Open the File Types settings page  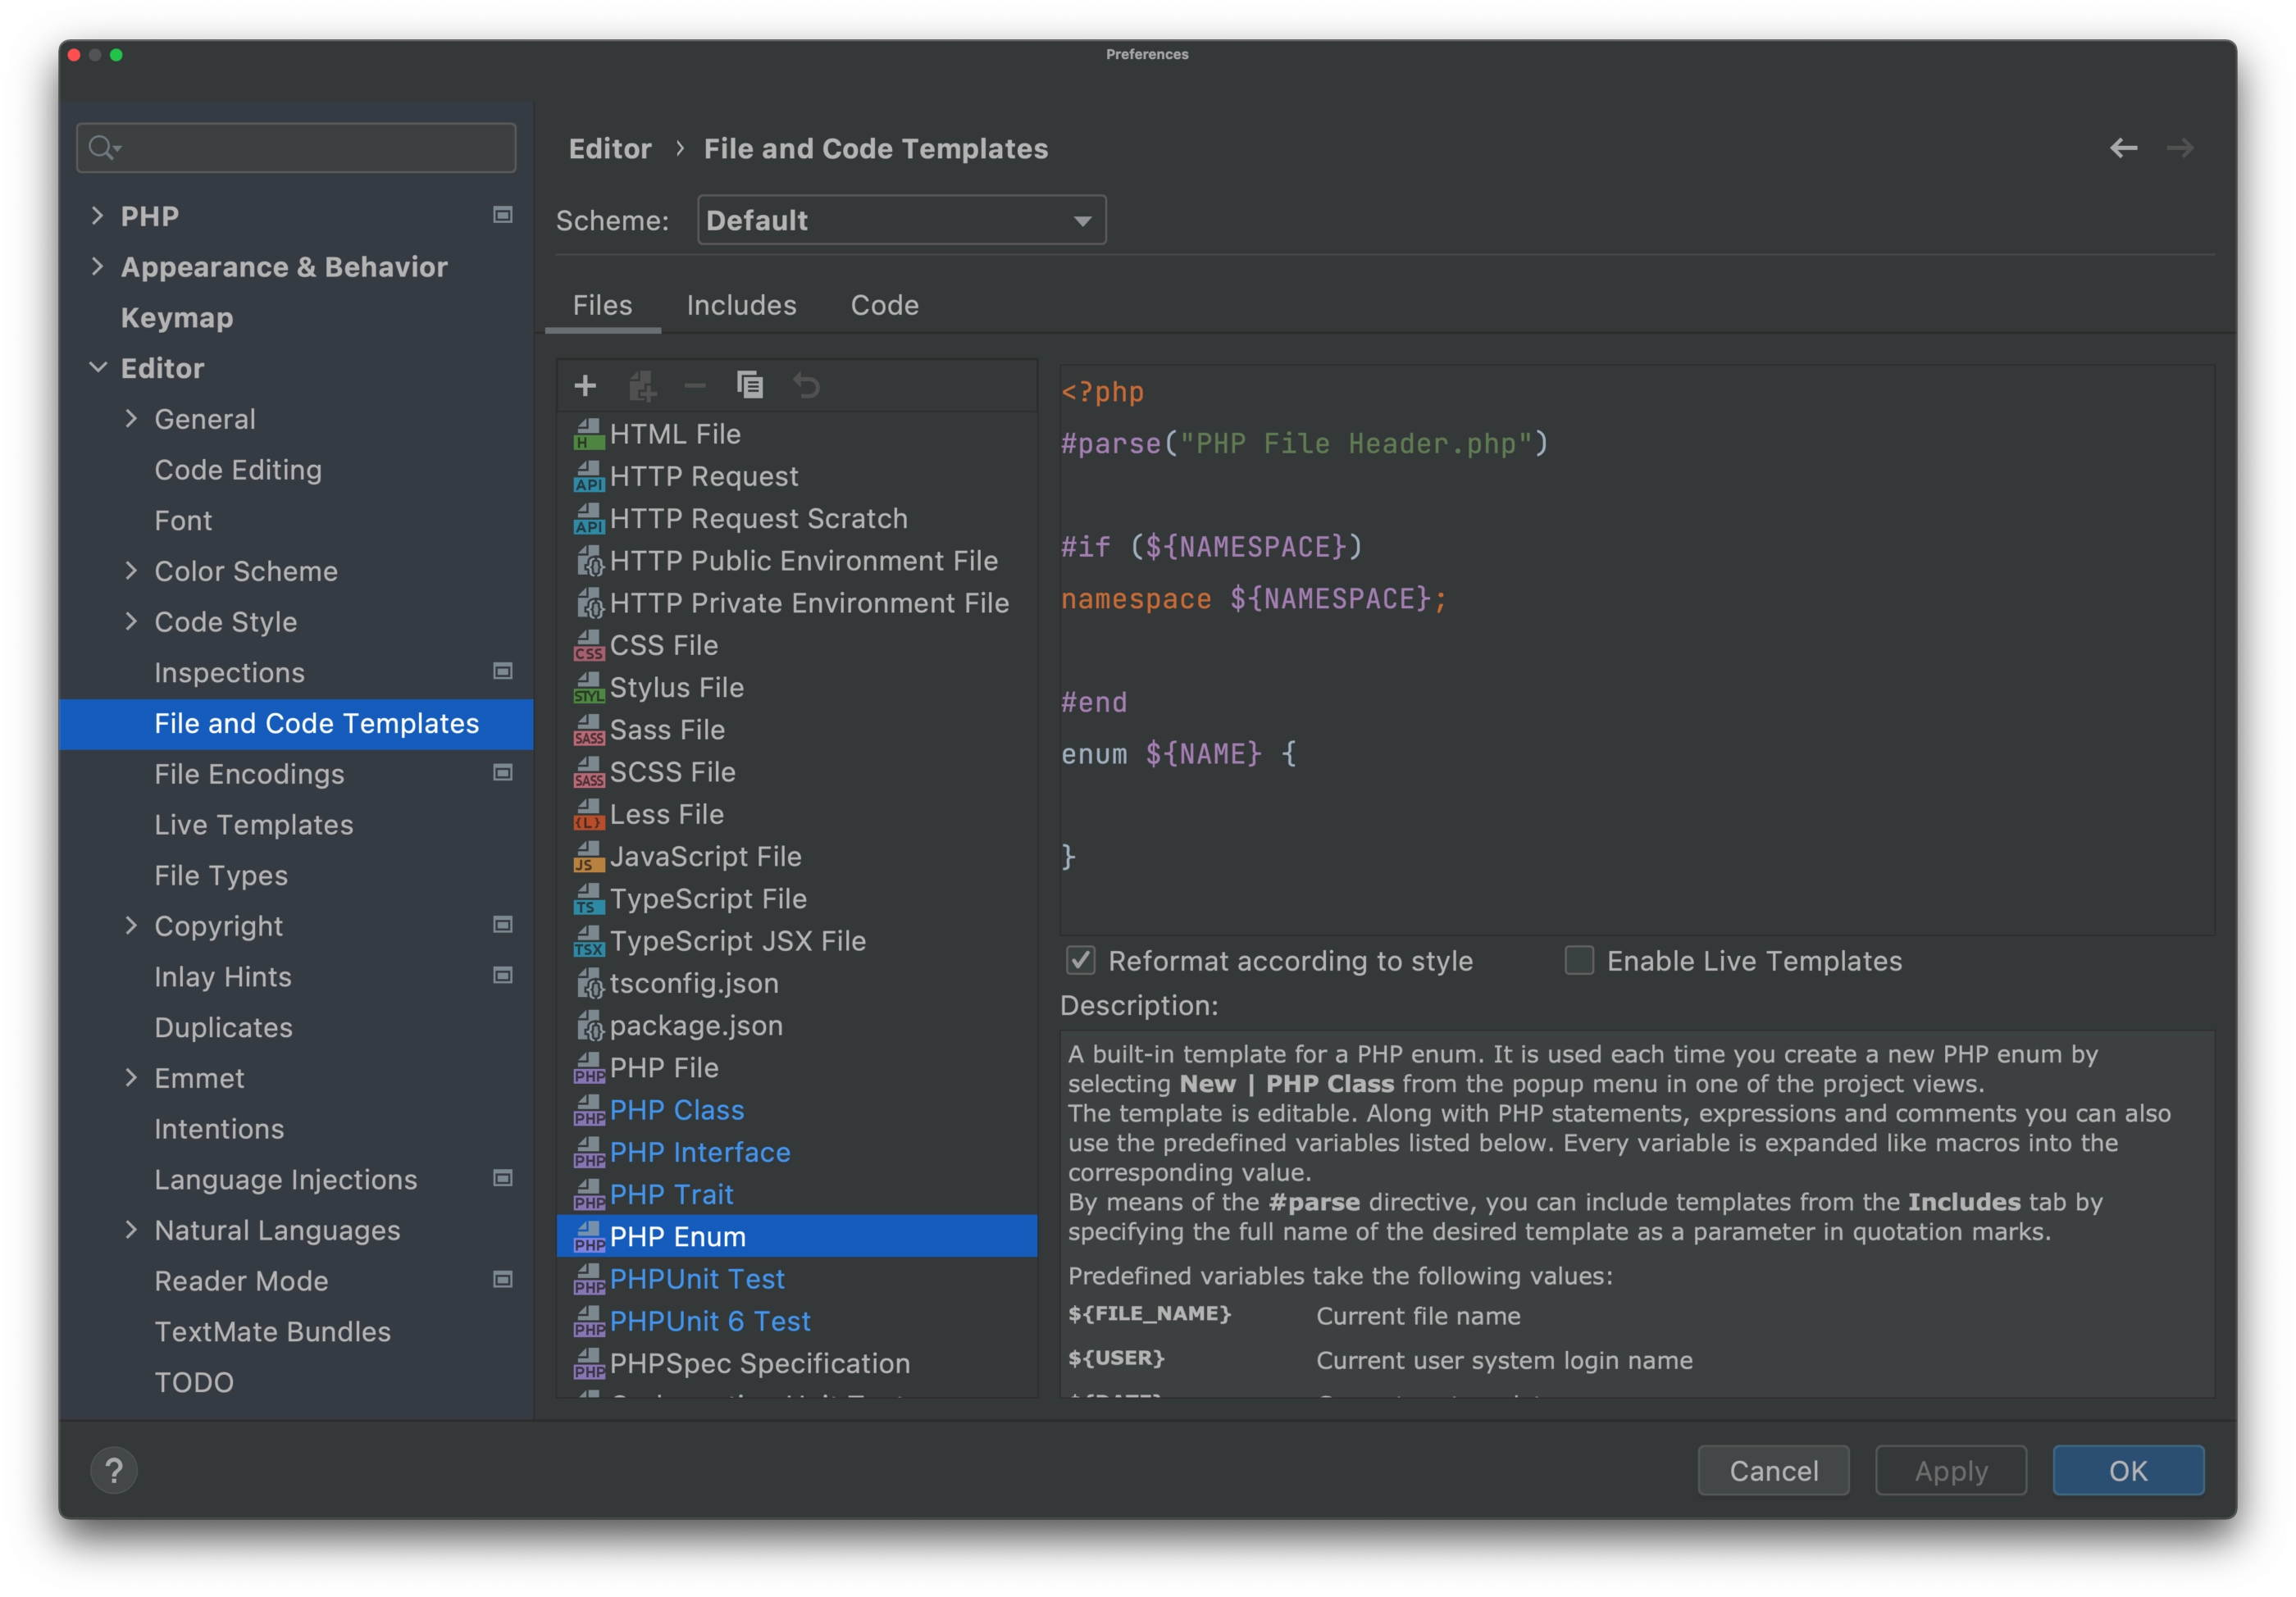click(221, 875)
